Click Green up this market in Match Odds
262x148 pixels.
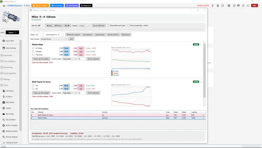(41, 59)
